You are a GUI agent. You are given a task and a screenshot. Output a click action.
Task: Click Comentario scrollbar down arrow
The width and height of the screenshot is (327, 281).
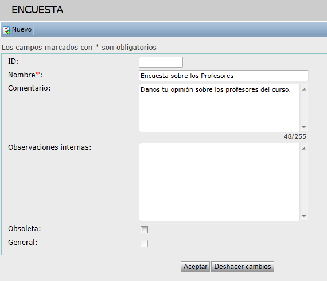tap(304, 127)
